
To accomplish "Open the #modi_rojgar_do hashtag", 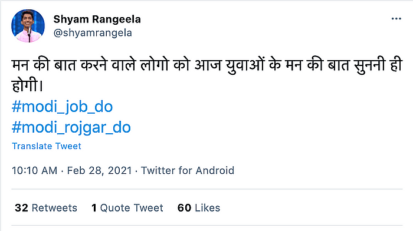I will click(71, 127).
